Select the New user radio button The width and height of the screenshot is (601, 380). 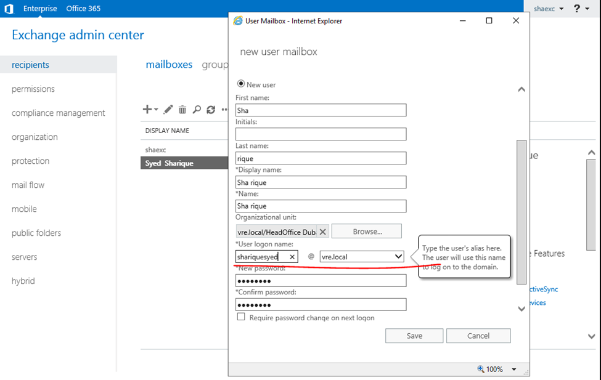click(x=241, y=84)
